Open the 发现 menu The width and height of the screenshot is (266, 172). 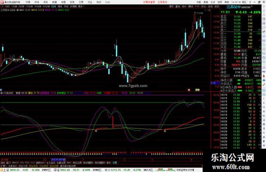[72, 2]
